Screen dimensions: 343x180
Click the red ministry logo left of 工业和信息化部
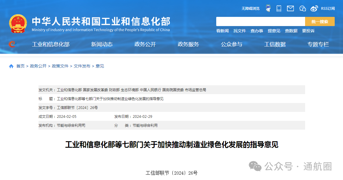12,44
